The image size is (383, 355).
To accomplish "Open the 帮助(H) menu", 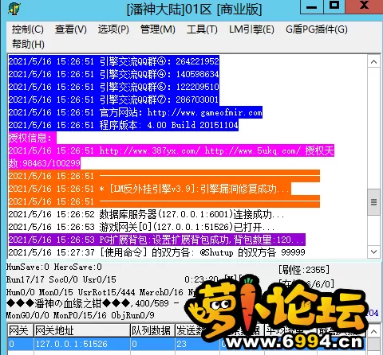I will 28,44.
